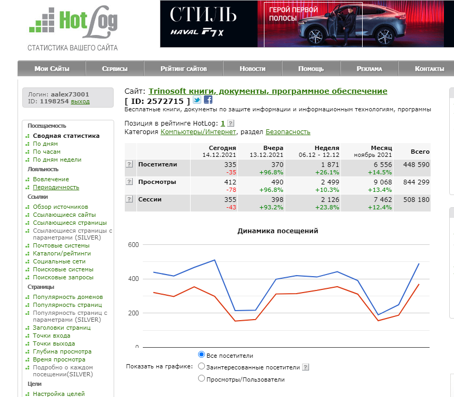Click the Динамика посещений chart title

[x=278, y=231]
